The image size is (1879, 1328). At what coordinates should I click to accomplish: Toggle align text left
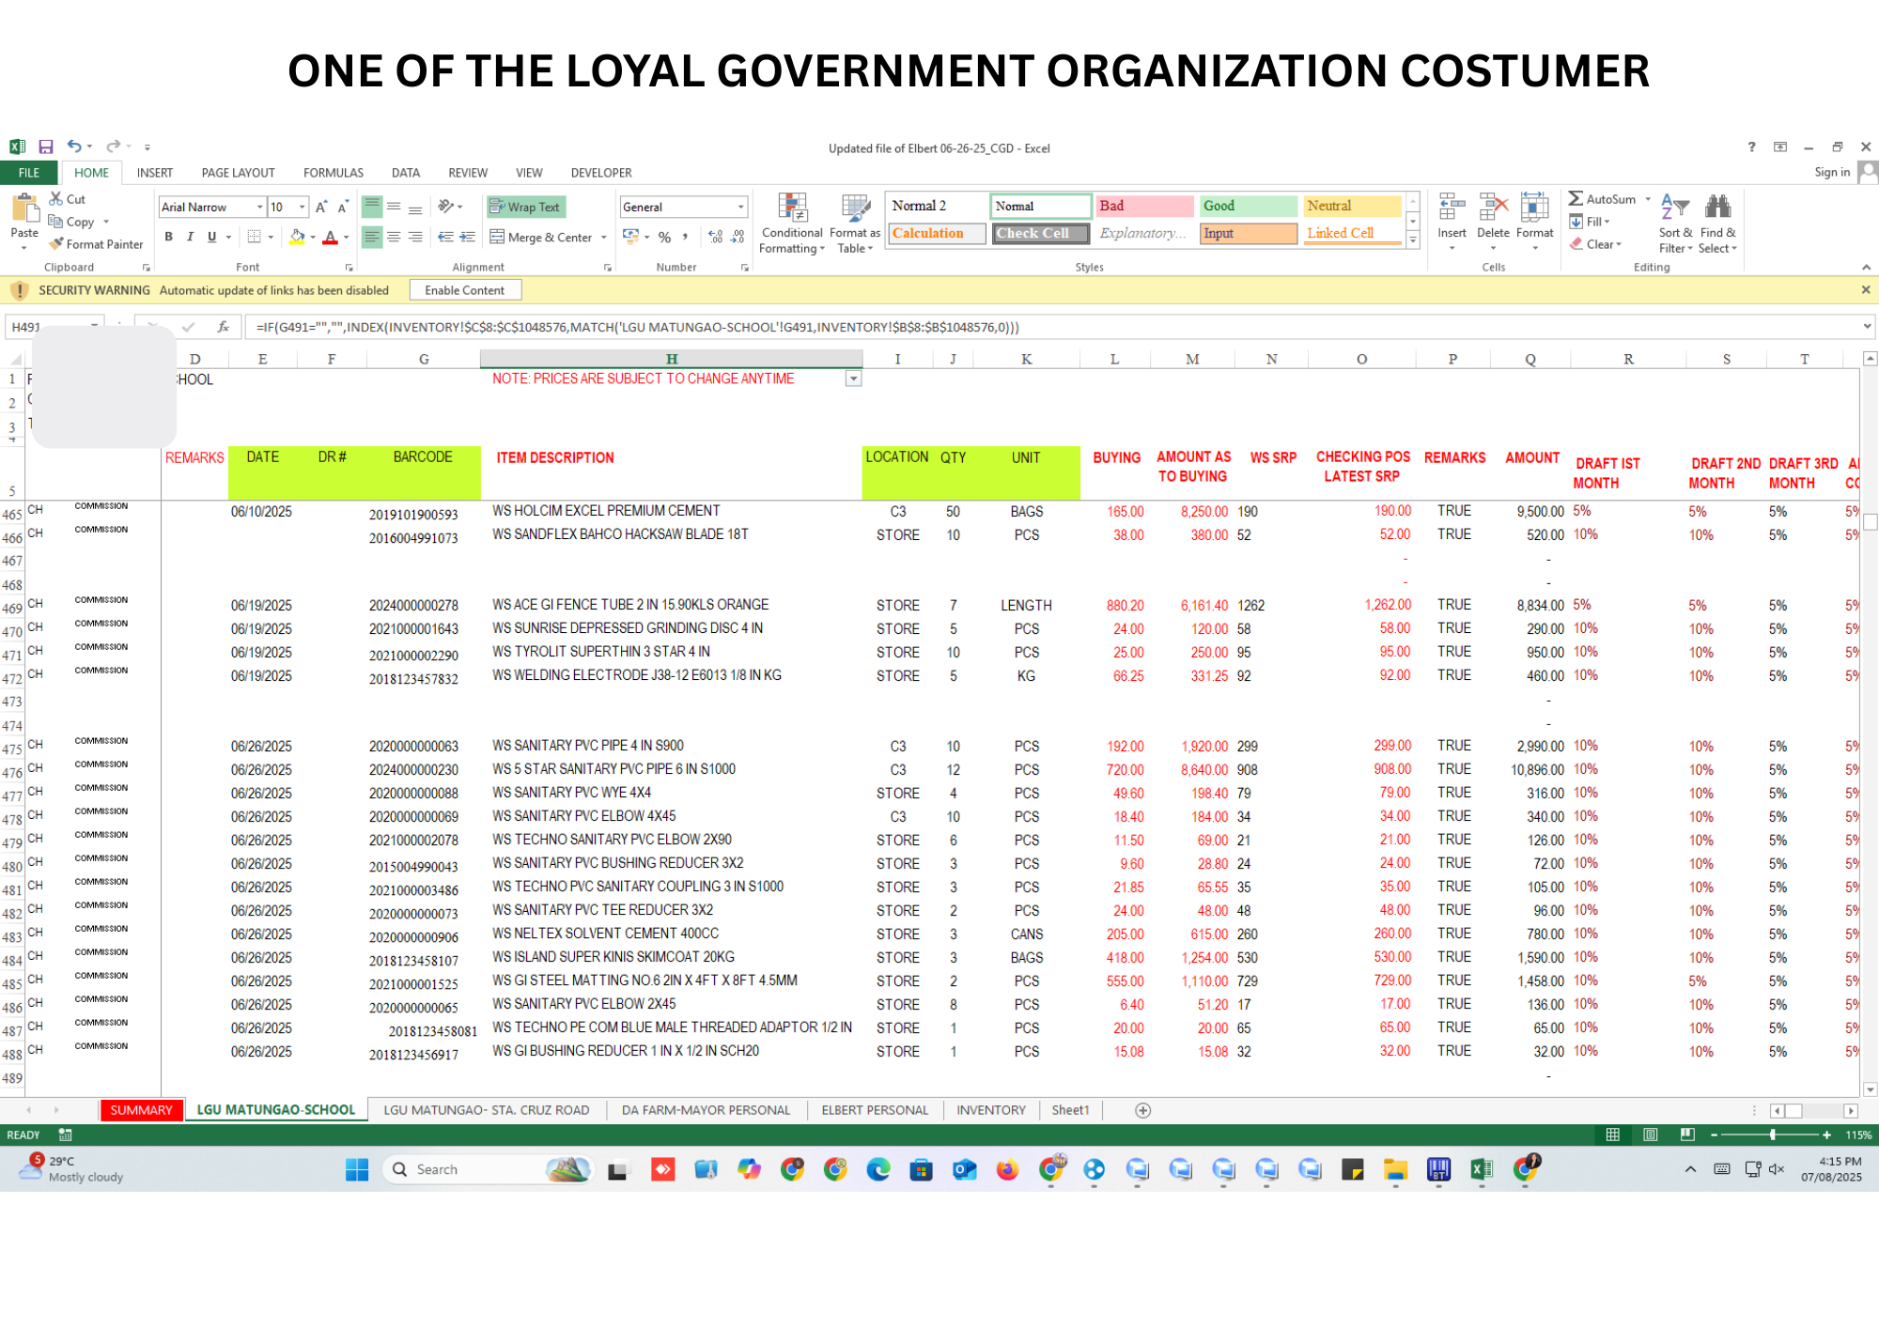pyautogui.click(x=372, y=238)
